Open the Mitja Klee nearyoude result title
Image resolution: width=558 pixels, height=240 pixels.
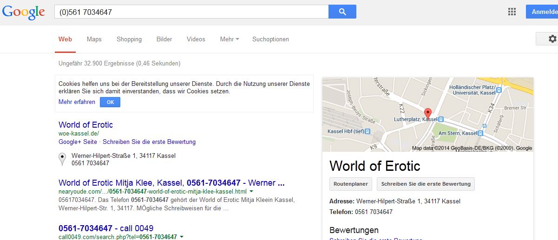point(171,183)
